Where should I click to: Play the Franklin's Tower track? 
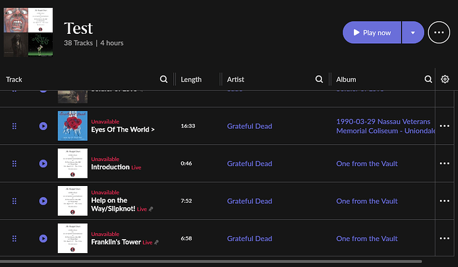(43, 238)
